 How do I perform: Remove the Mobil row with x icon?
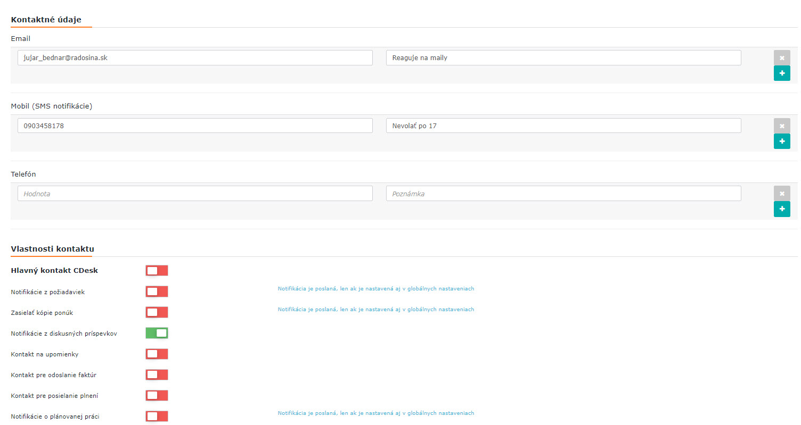[781, 126]
